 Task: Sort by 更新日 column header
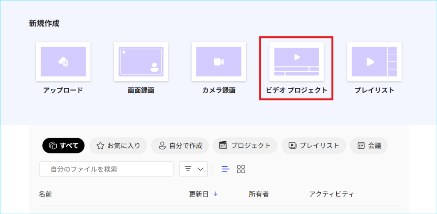click(x=199, y=194)
